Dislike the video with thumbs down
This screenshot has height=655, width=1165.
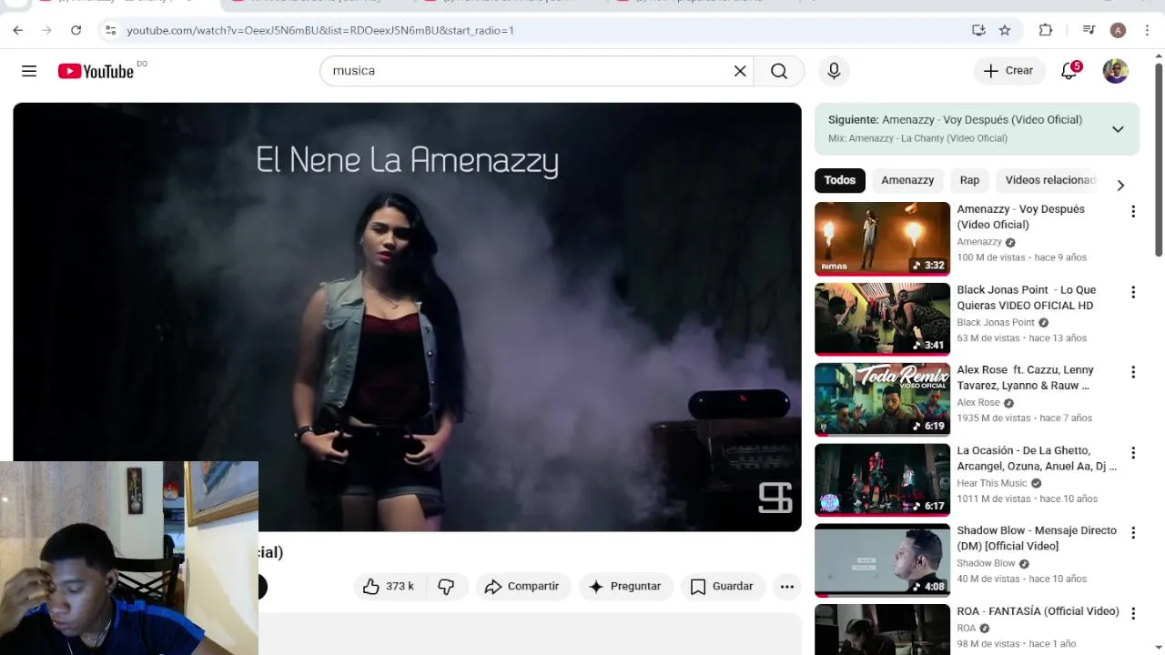tap(446, 587)
